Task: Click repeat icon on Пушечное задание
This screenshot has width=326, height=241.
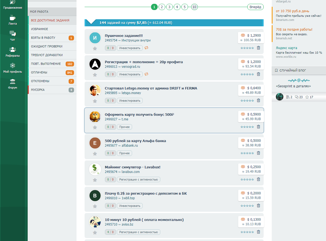Action: (x=146, y=48)
